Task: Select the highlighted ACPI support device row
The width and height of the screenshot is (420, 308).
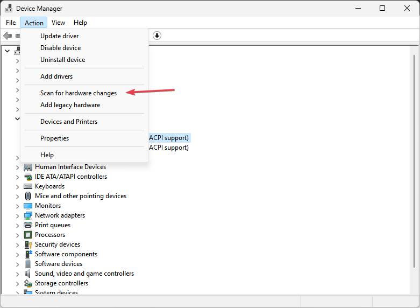Action: 169,138
